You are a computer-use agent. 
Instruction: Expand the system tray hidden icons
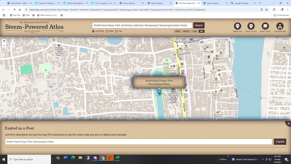coord(263,159)
